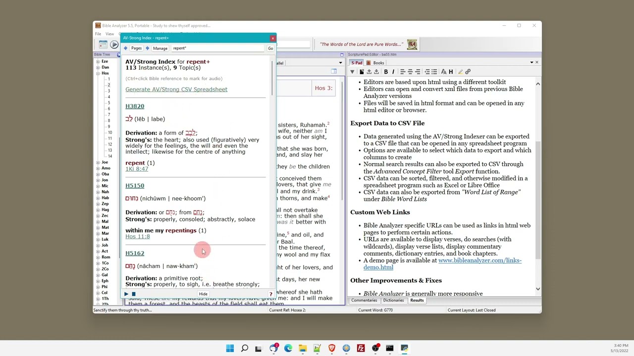Open the File menu

click(98, 34)
